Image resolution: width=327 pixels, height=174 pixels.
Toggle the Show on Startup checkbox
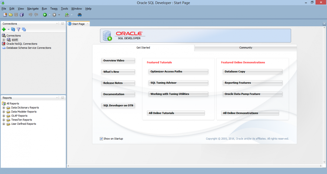point(101,138)
